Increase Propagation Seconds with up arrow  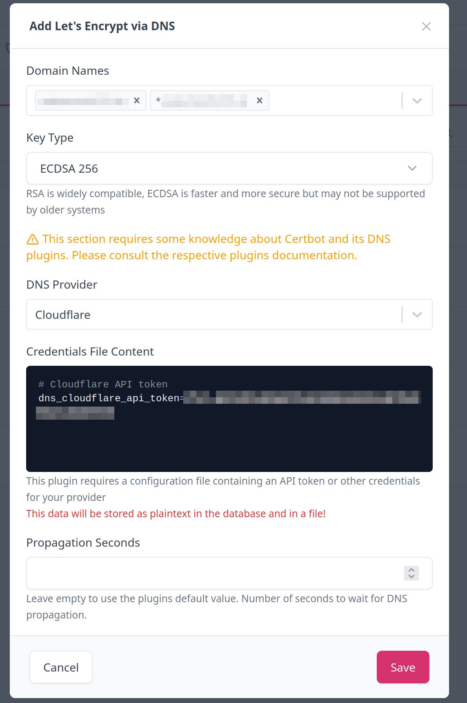[x=411, y=570]
